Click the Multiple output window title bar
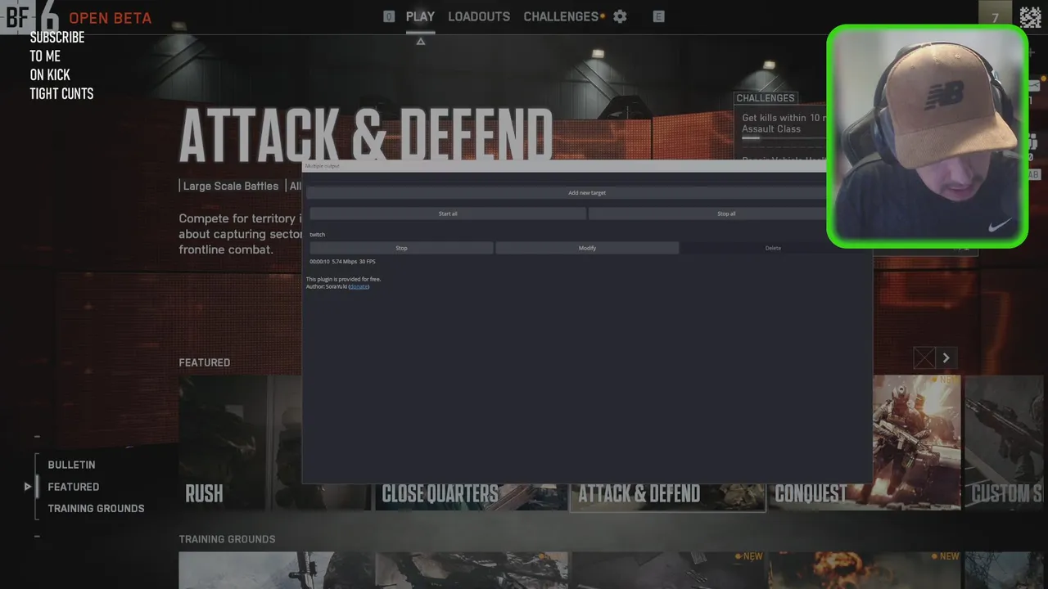The image size is (1048, 589). (x=565, y=166)
